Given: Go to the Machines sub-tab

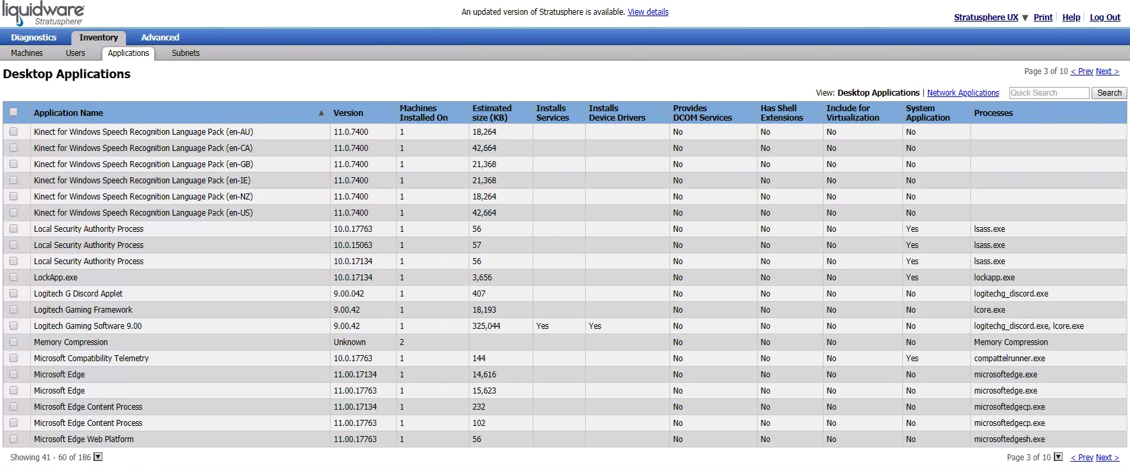Looking at the screenshot, I should 27,53.
